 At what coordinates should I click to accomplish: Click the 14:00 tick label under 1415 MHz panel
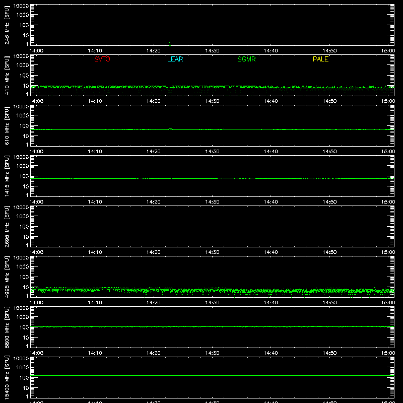(x=36, y=202)
